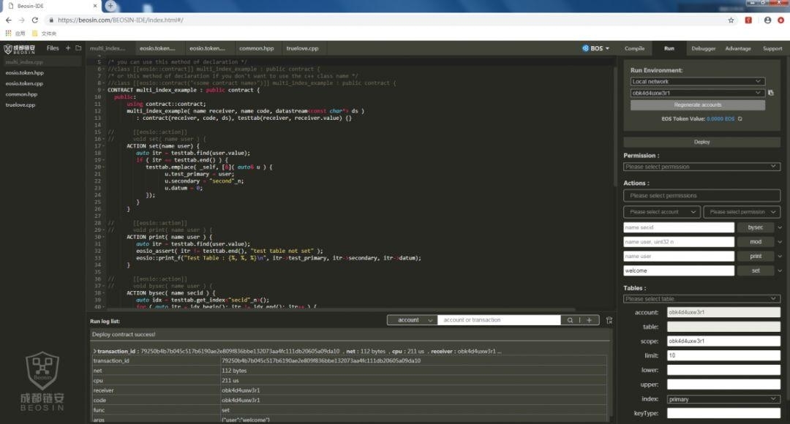Open the Permission select dropdown
790x424 pixels.
(701, 167)
